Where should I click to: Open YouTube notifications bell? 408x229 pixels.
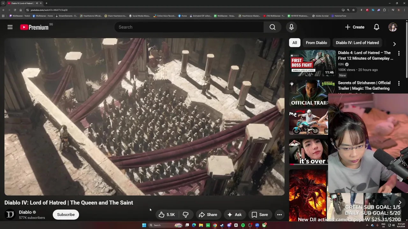click(376, 27)
